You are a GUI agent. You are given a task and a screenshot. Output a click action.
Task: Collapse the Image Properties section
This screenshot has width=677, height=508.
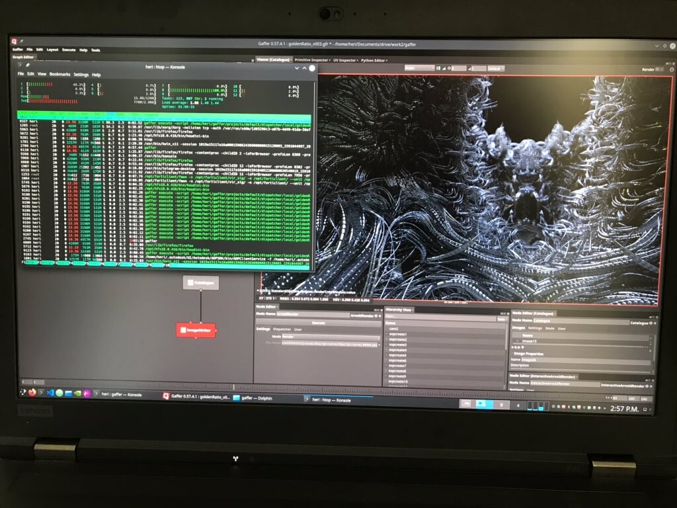pos(512,353)
